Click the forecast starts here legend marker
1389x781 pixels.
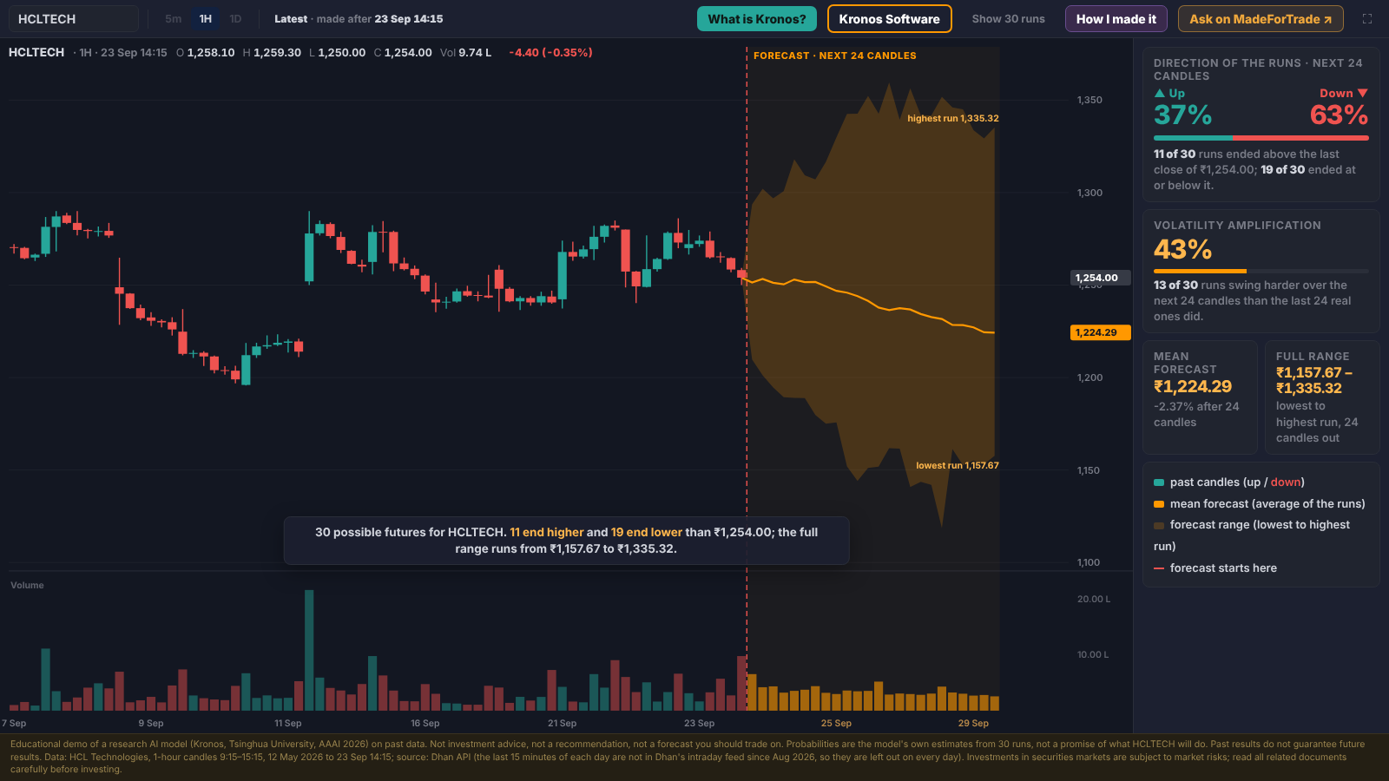click(1159, 568)
